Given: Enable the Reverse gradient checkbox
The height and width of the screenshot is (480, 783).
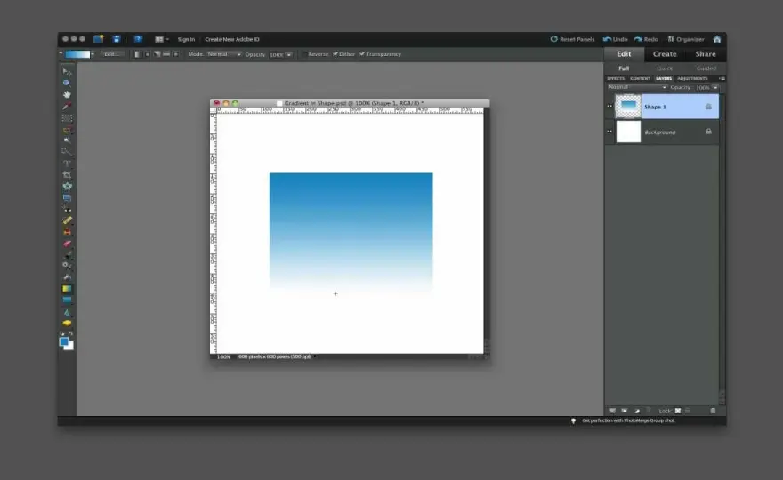Looking at the screenshot, I should coord(304,54).
